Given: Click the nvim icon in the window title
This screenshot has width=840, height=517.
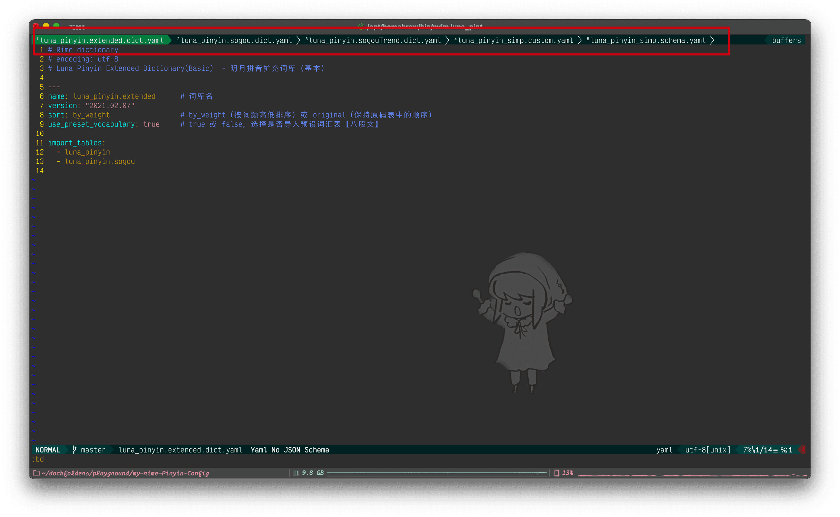Looking at the screenshot, I should pyautogui.click(x=361, y=27).
